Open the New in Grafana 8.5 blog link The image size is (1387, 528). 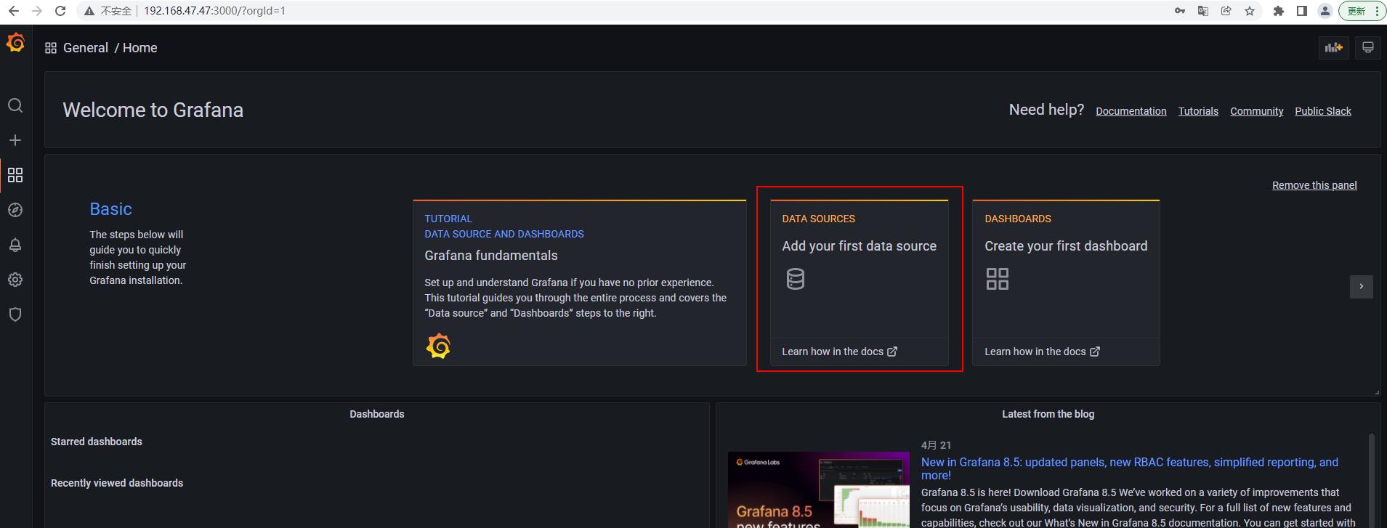pos(1130,468)
